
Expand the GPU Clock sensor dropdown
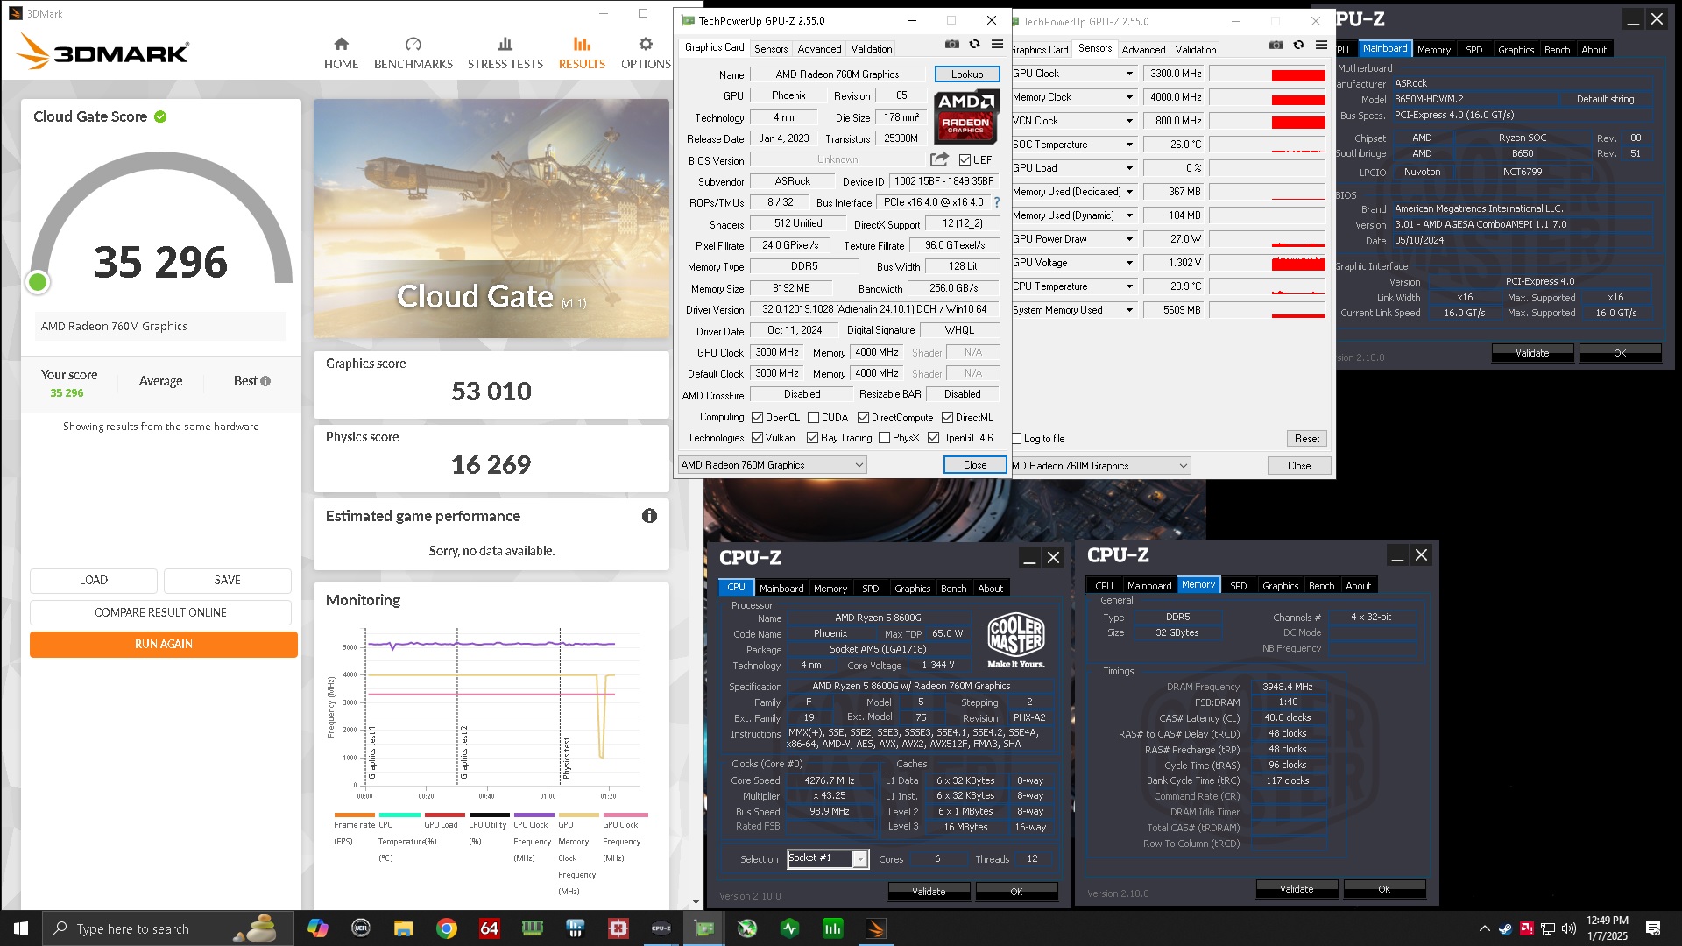click(1129, 74)
